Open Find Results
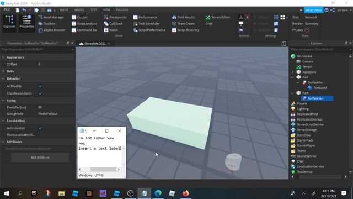 coord(183,17)
